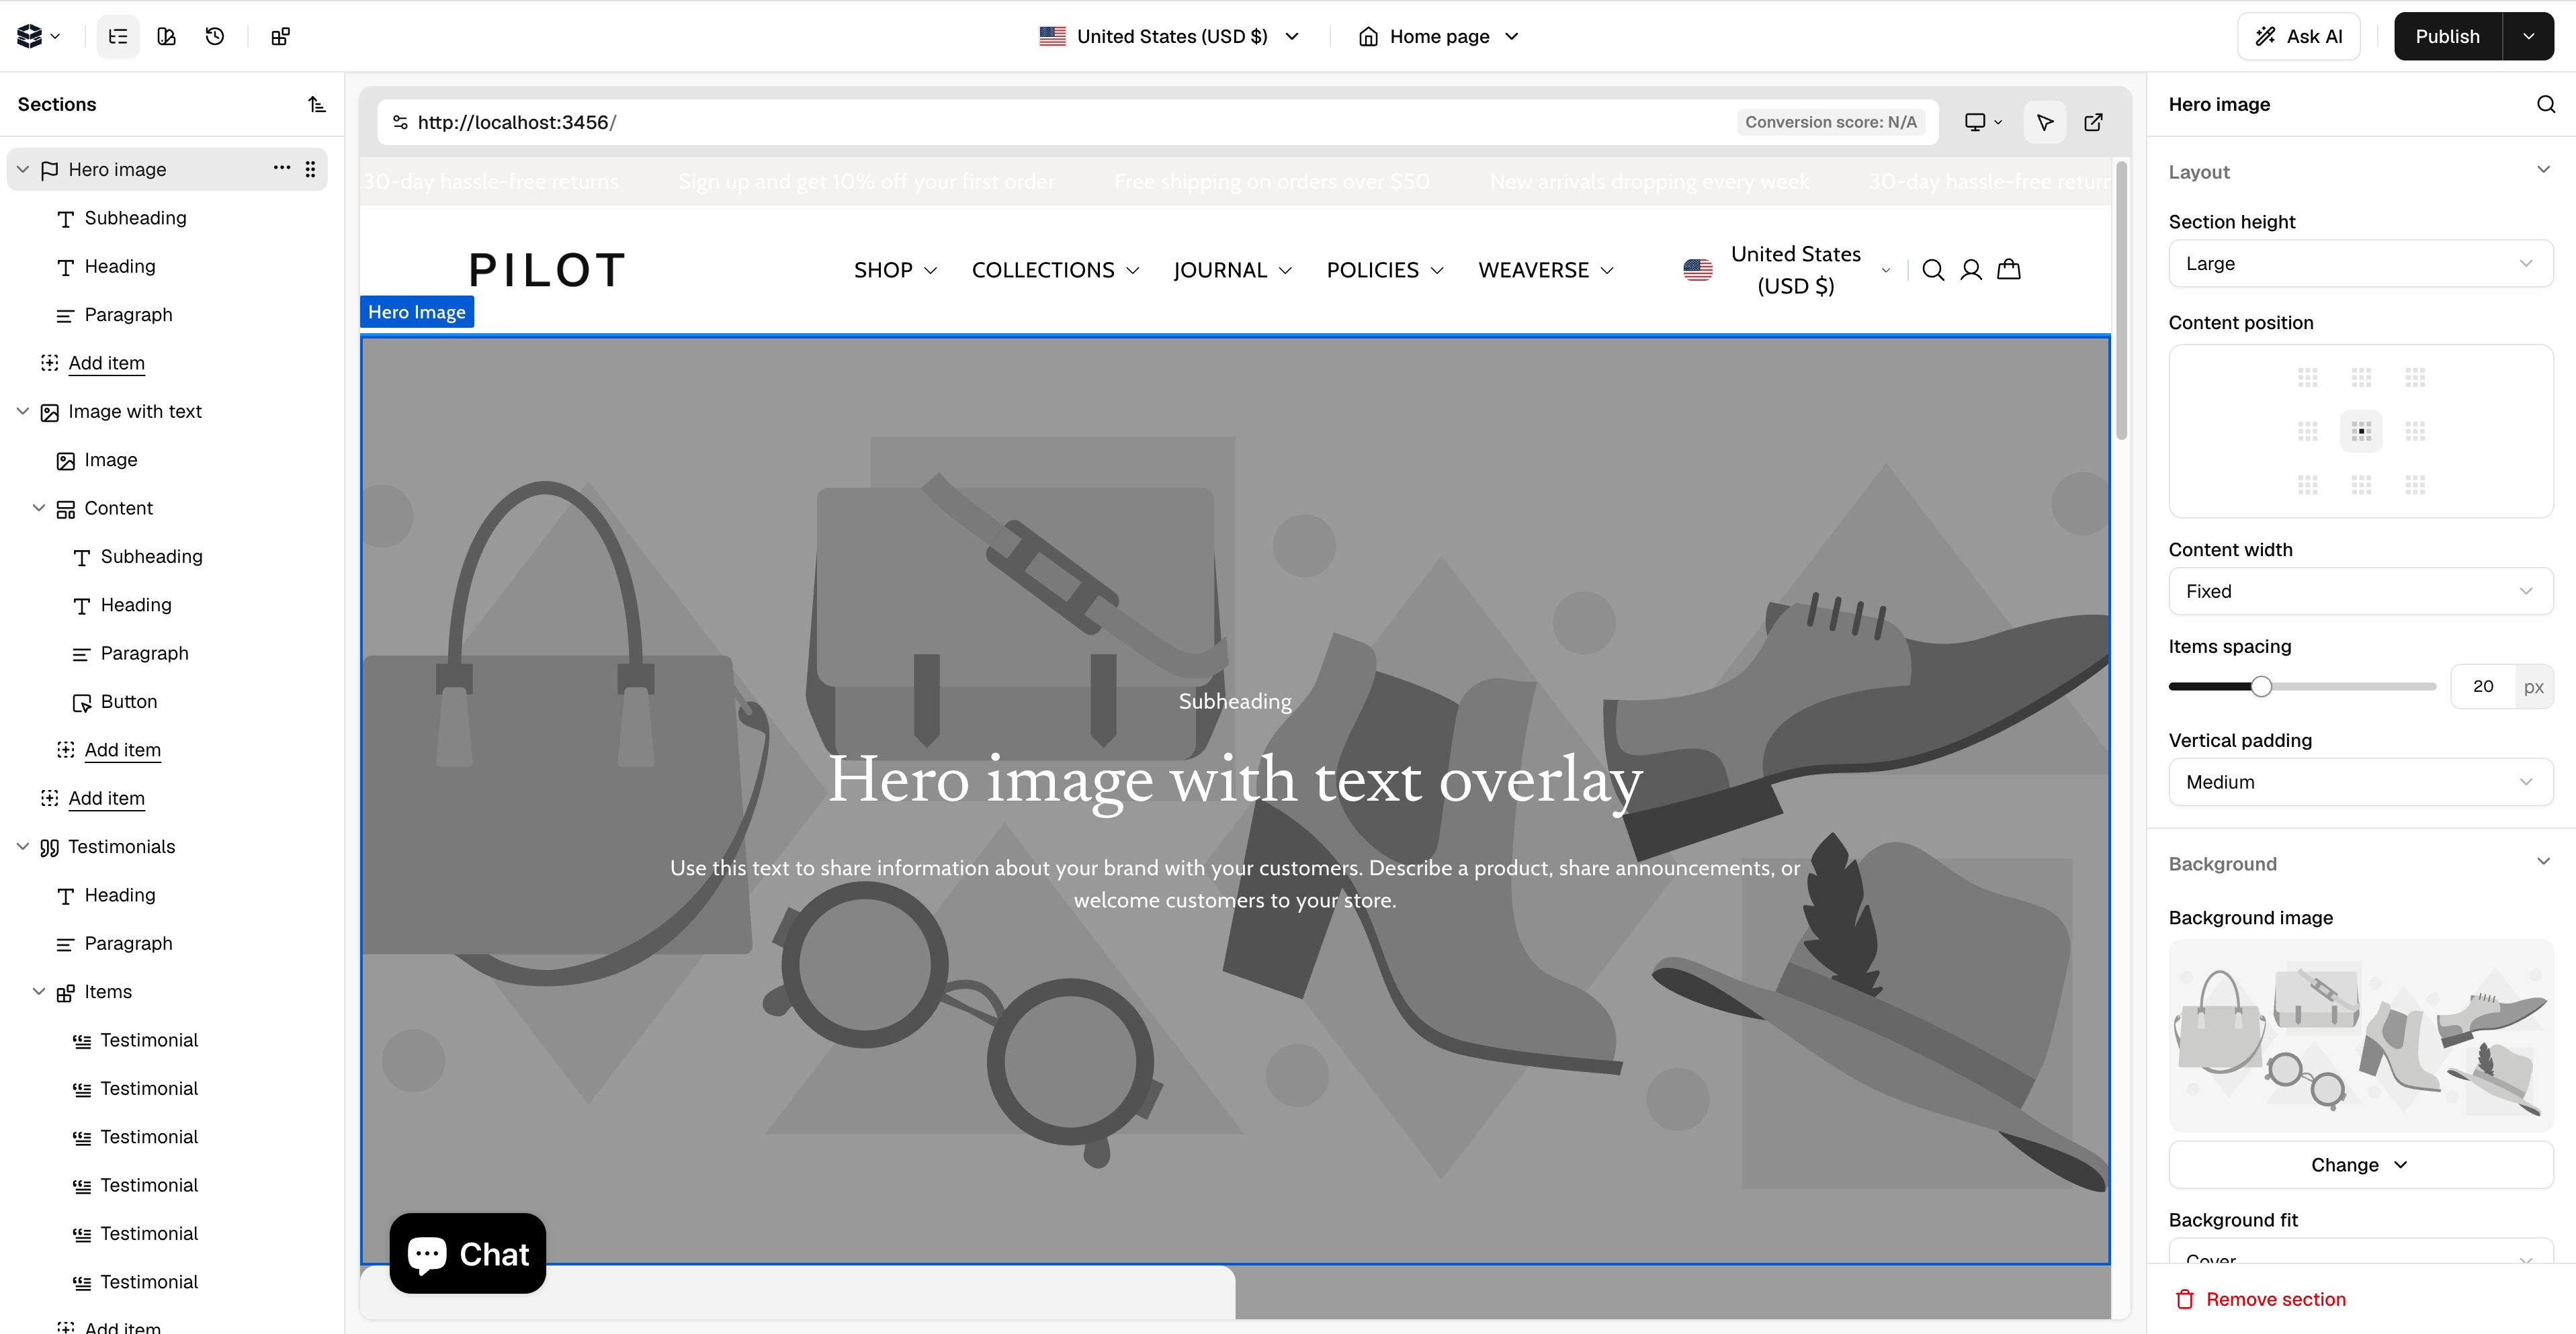The image size is (2576, 1334).
Task: Open the storefront cart bag icon
Action: [x=2009, y=269]
